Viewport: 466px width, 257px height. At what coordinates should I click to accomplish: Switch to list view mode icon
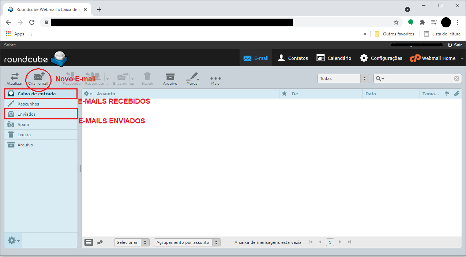[x=89, y=242]
